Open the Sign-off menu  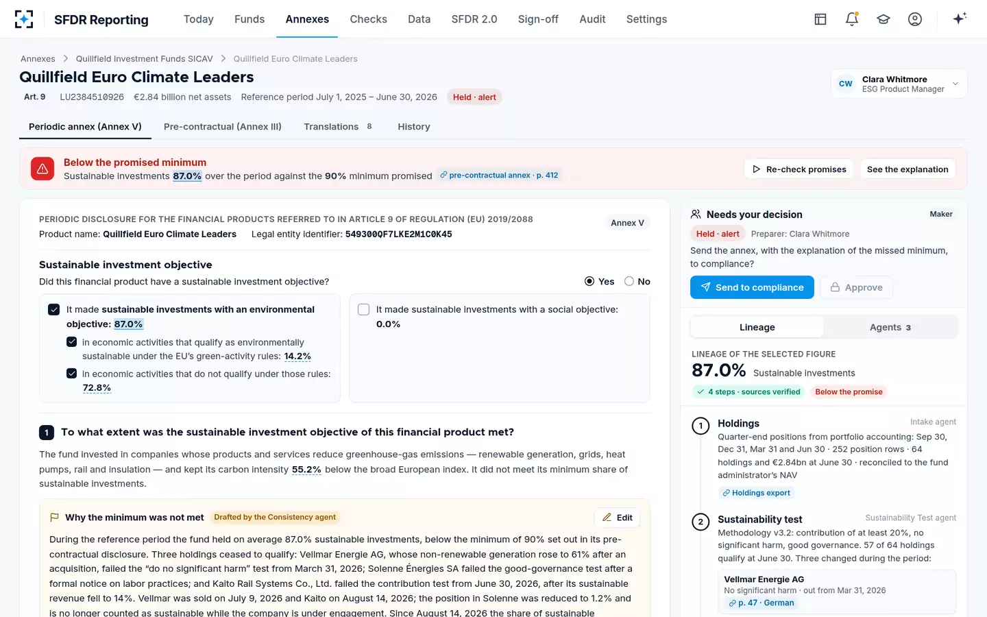[538, 19]
